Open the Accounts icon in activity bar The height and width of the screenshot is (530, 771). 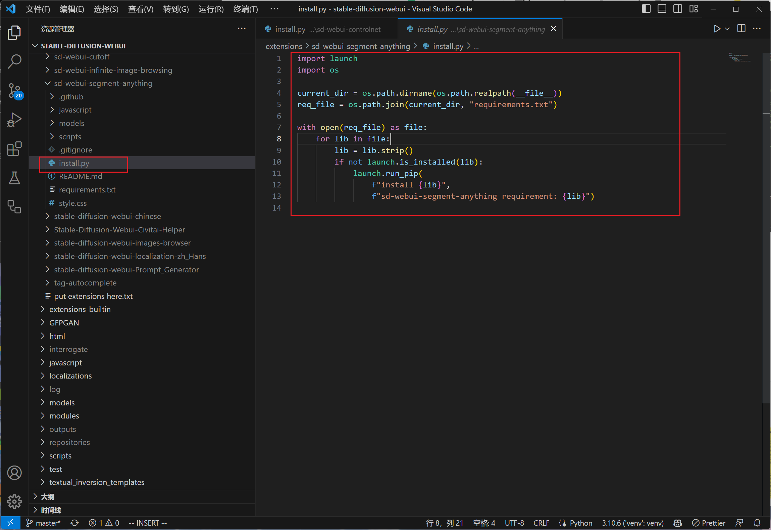14,473
